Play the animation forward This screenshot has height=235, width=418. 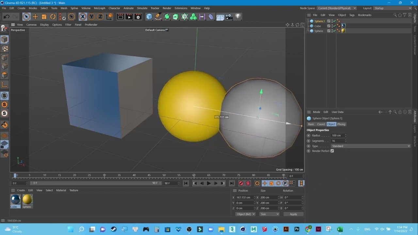coord(209,183)
